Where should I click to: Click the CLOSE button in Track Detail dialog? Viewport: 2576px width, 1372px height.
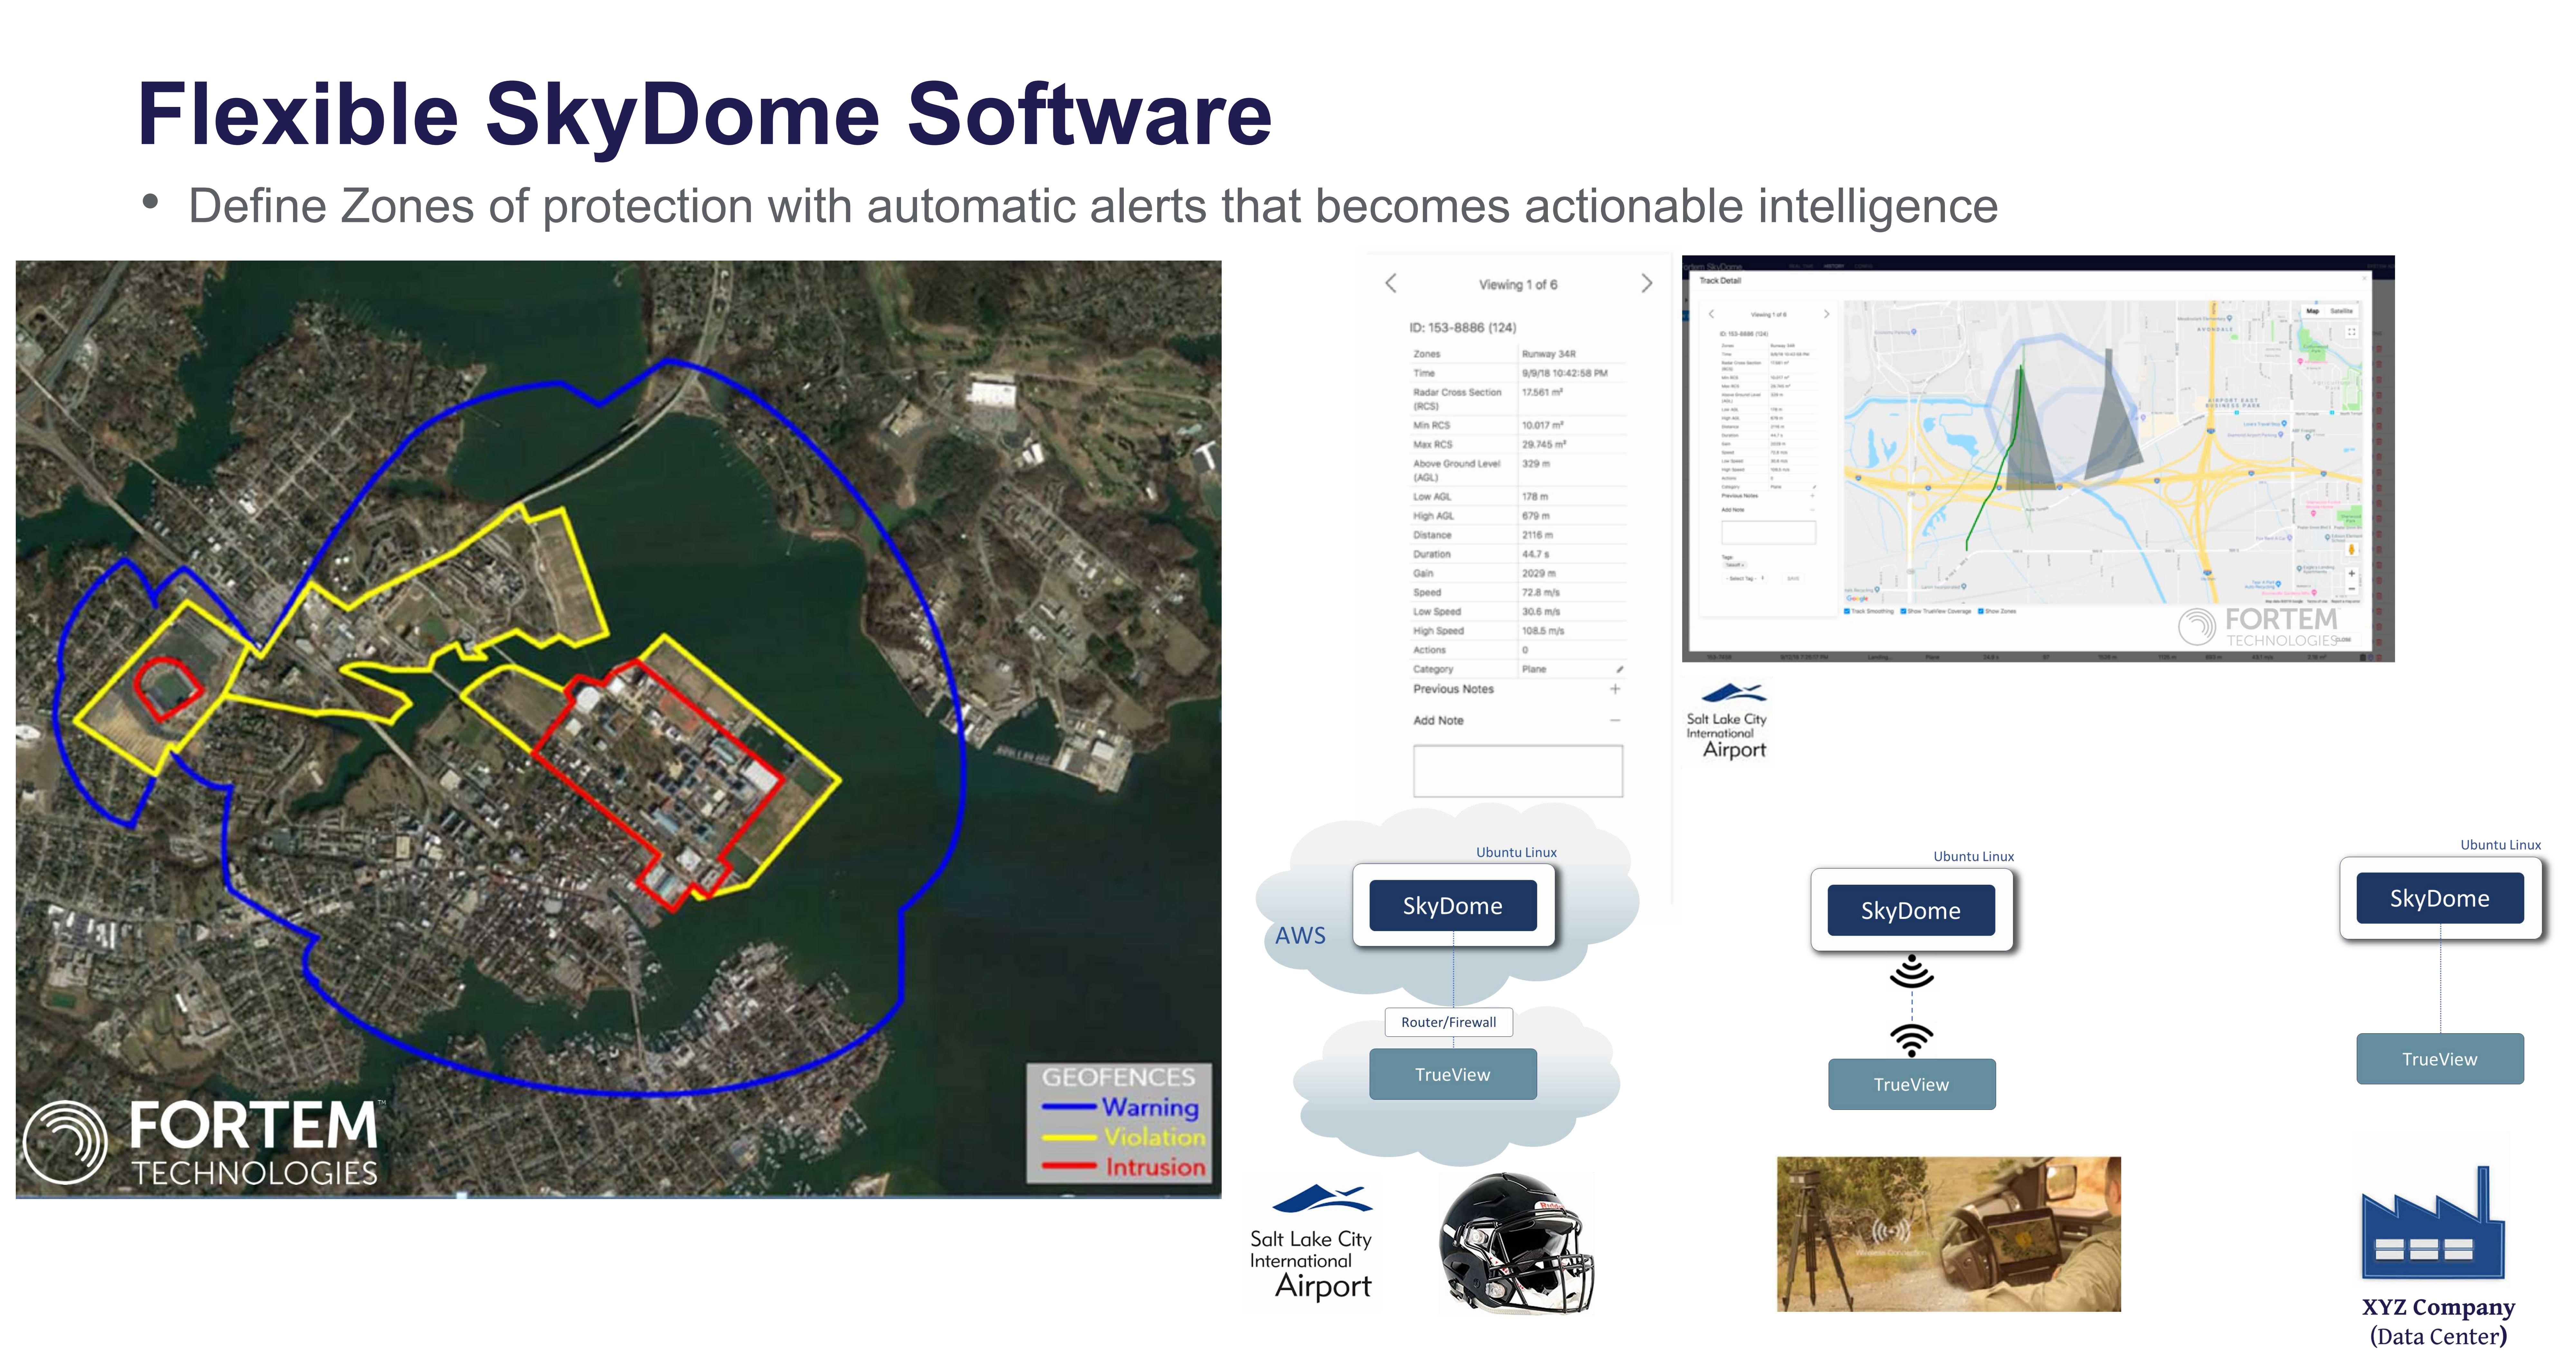point(2343,640)
